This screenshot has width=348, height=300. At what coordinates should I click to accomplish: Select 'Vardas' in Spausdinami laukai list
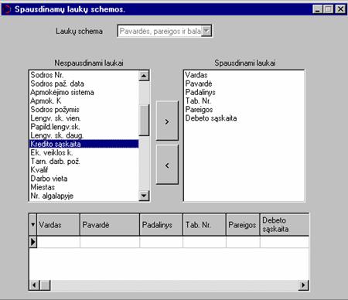coord(244,75)
